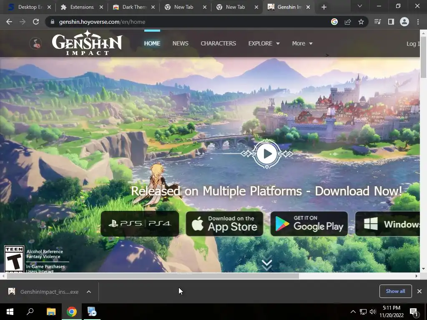Switch to the Dark Theme tab

134,7
